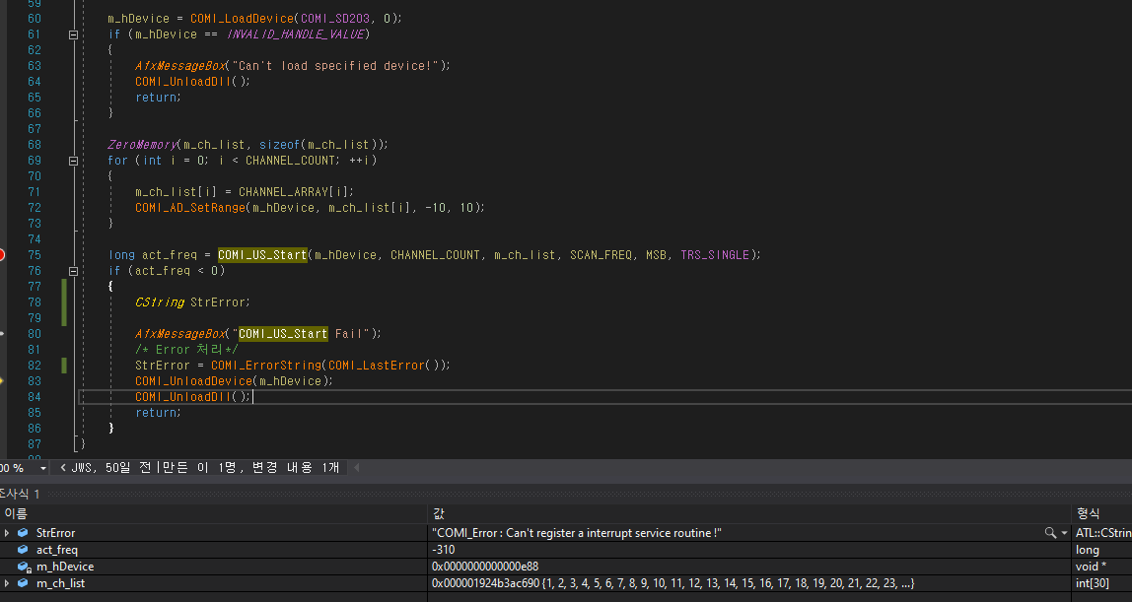This screenshot has height=602, width=1132.
Task: Click COMI_UnloadDll call on line 84
Action: [183, 397]
